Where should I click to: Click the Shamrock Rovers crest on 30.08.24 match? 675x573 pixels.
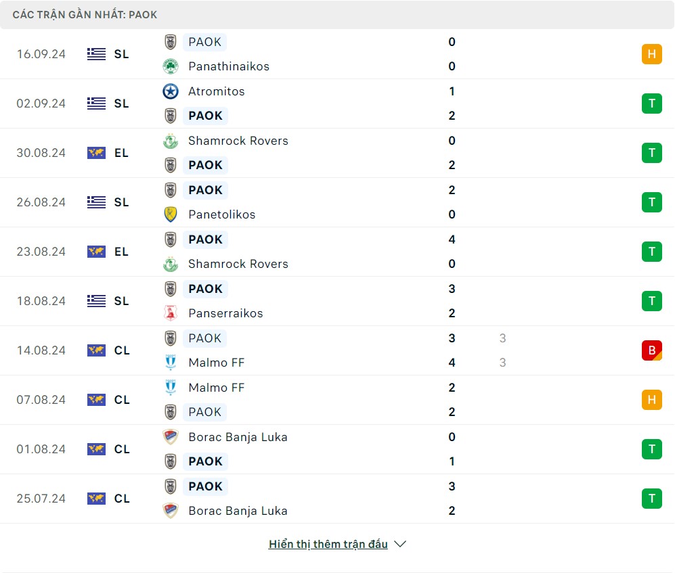[170, 141]
